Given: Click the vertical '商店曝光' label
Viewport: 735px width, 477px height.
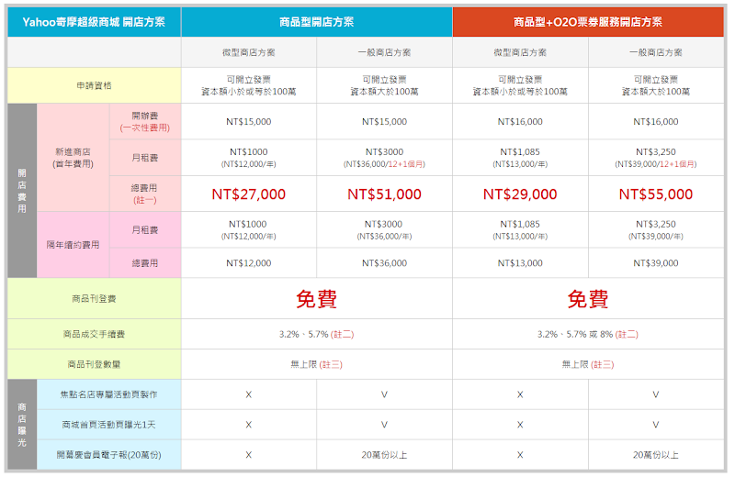Looking at the screenshot, I should point(22,425).
